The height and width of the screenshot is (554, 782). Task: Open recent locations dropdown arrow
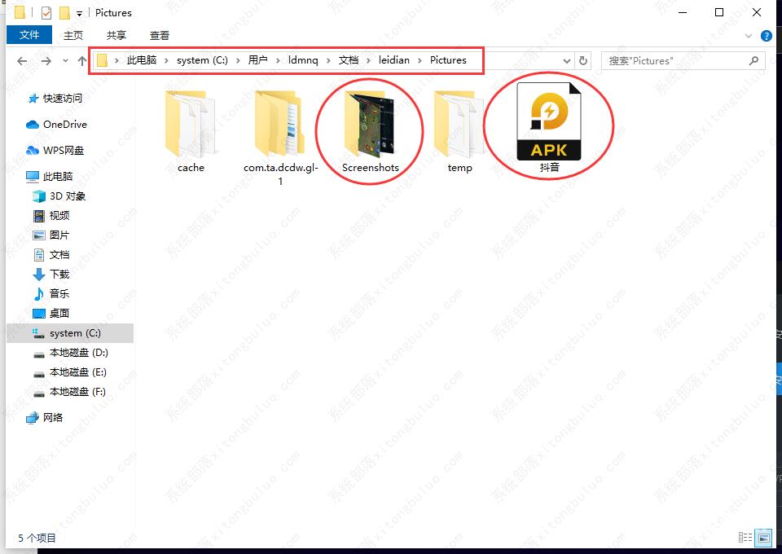point(65,61)
